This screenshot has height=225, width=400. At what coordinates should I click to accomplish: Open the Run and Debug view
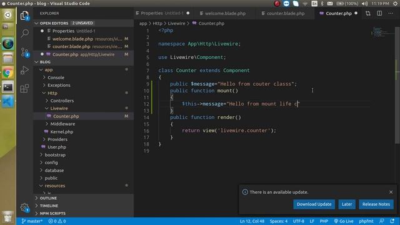[x=25, y=70]
